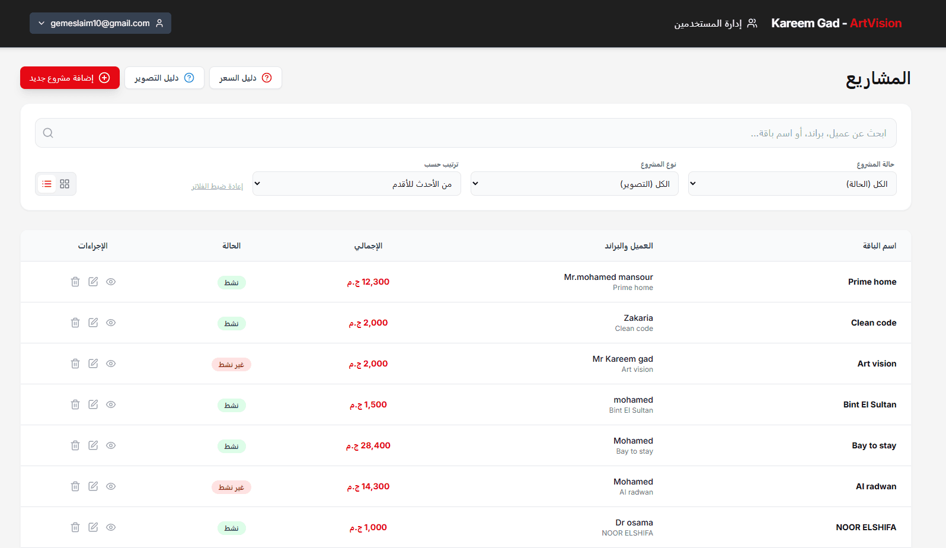Switch to list view layout
Screen dimensions: 946x548
(47, 184)
